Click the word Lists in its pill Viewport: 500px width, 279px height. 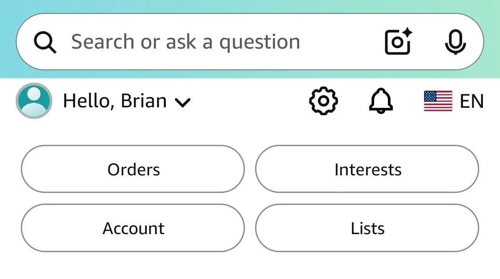click(x=367, y=229)
